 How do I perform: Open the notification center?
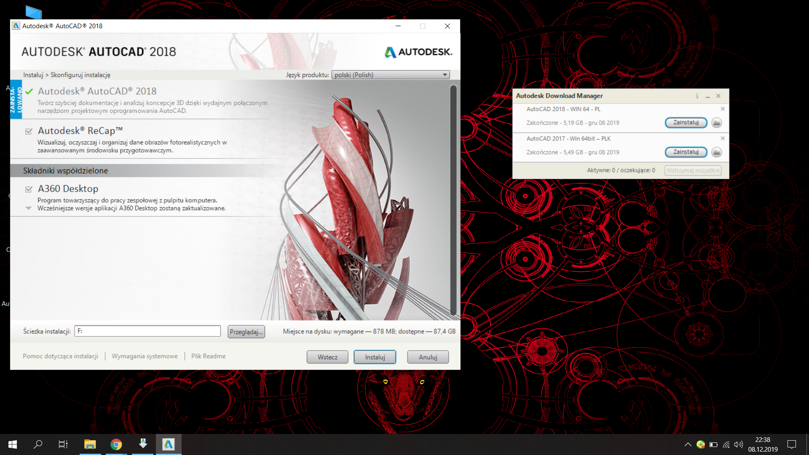pos(792,444)
